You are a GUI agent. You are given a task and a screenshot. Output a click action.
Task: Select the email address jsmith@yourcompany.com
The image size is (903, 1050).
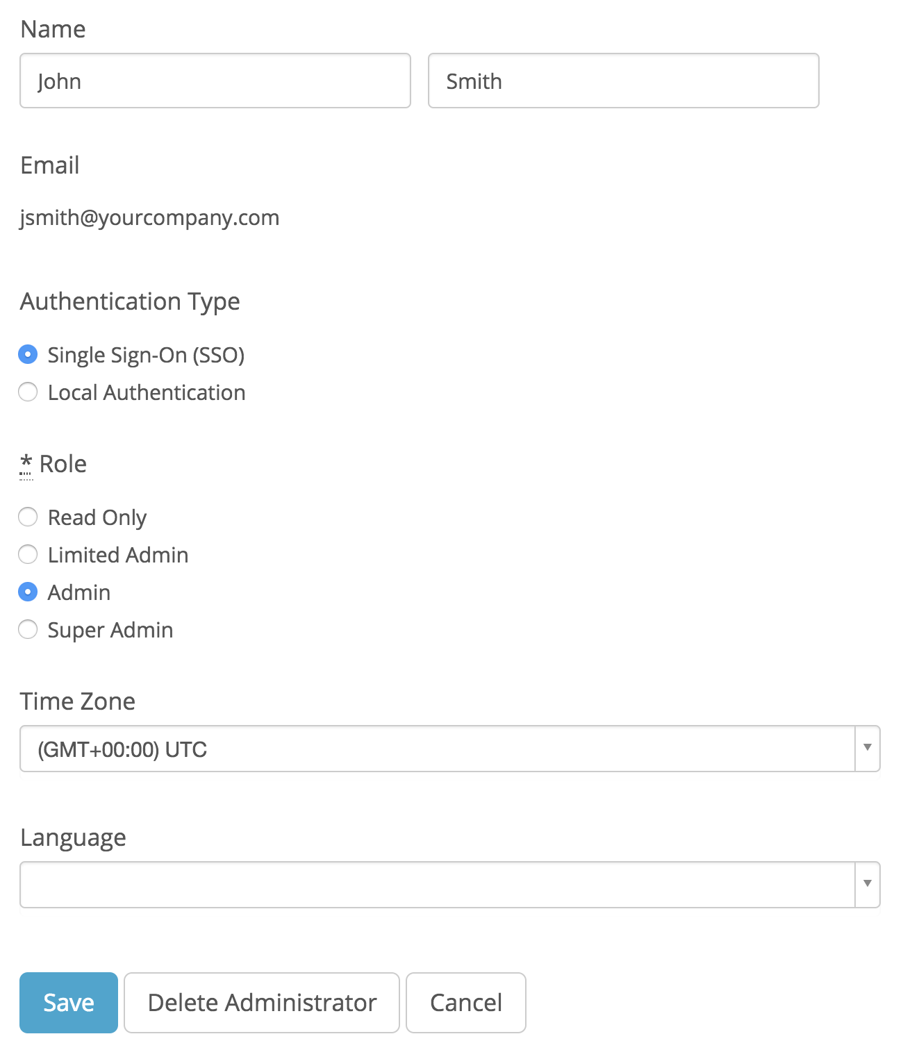(x=150, y=217)
